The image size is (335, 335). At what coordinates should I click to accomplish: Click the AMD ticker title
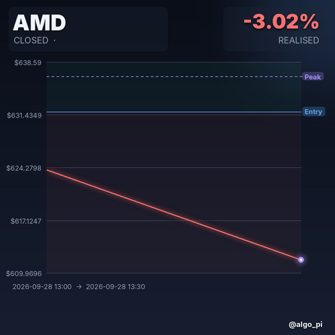click(x=40, y=23)
